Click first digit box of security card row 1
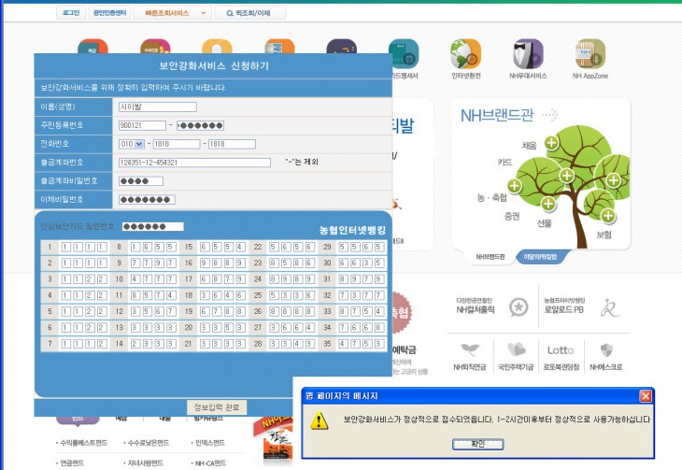The width and height of the screenshot is (682, 470). [66, 248]
